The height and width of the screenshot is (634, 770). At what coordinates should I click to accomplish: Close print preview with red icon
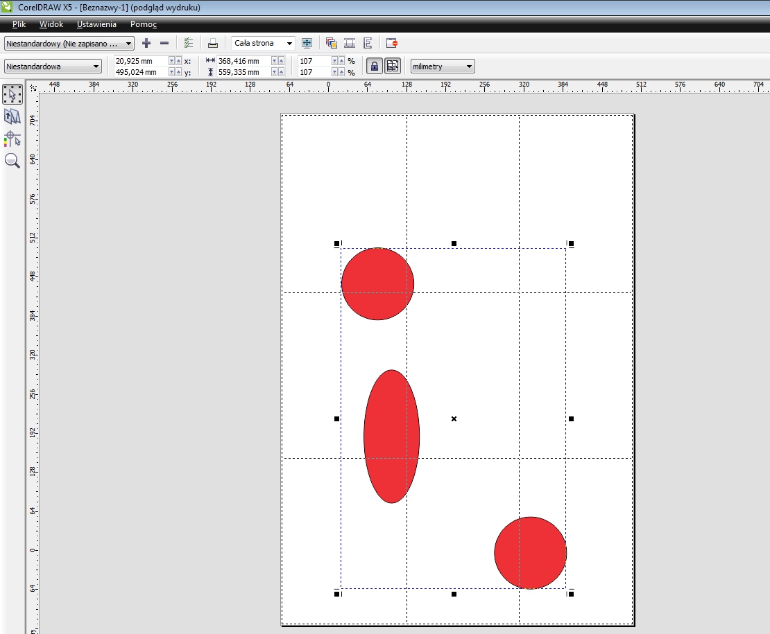391,43
